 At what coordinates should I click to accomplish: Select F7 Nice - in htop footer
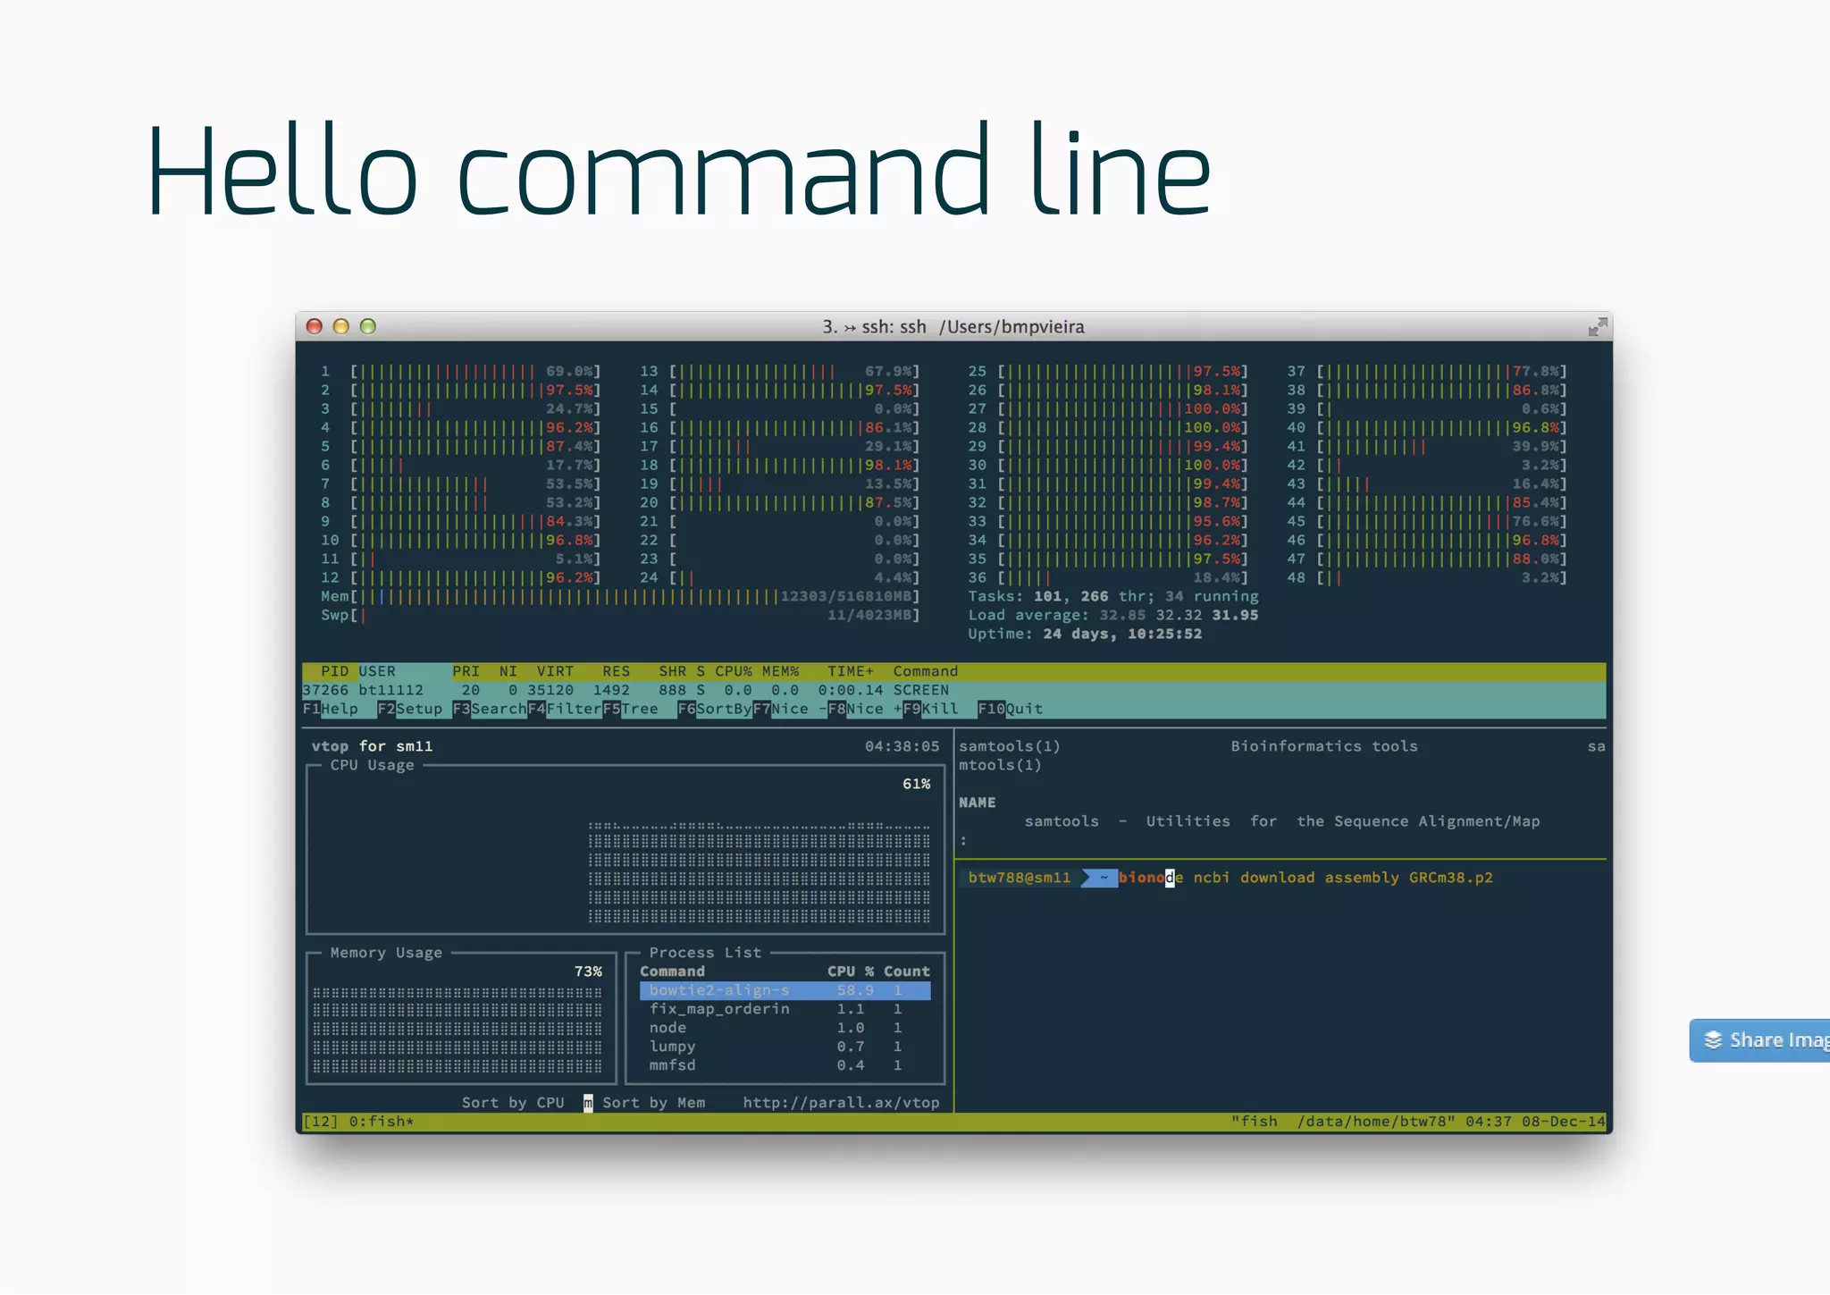pyautogui.click(x=790, y=709)
